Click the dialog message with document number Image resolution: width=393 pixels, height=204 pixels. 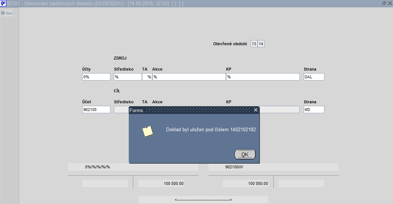211,130
